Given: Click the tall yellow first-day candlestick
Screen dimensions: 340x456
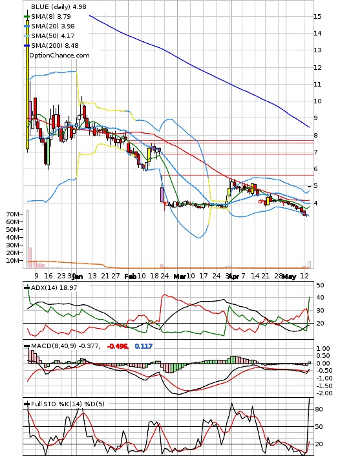Looking at the screenshot, I should (x=27, y=85).
